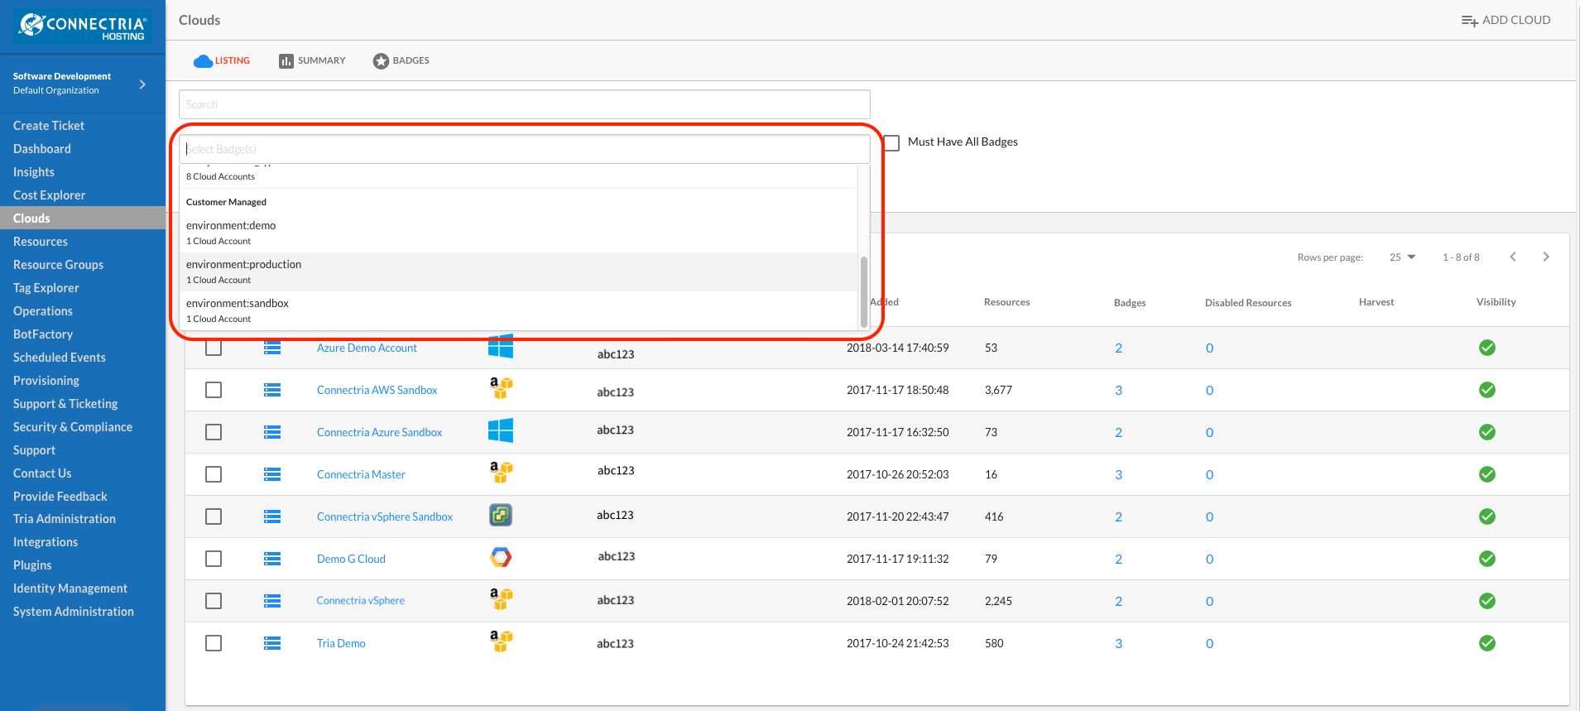Expand Software Development organization switcher
Viewport: 1580px width, 711px height.
(x=142, y=84)
